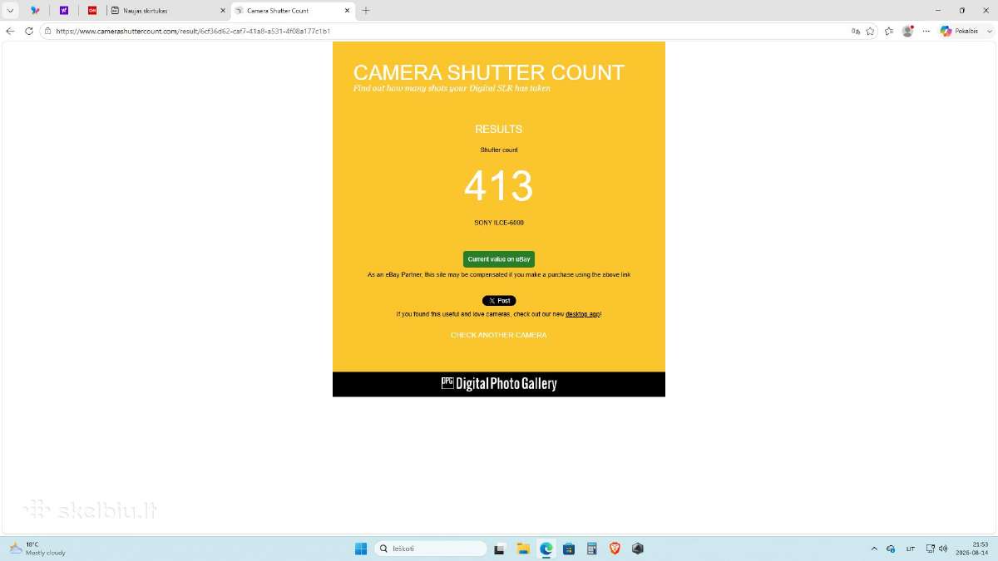
Task: Minimize the Edge browser window
Action: pos(938,11)
